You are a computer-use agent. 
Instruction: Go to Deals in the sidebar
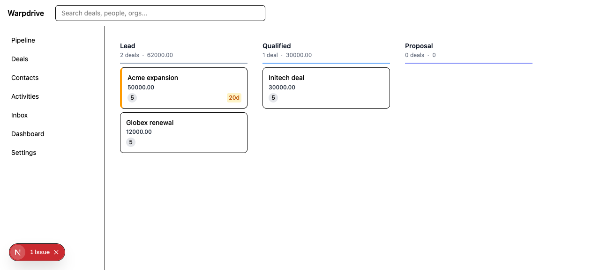click(20, 59)
